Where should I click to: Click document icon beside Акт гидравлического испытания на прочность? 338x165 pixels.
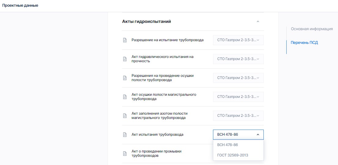[x=125, y=59]
